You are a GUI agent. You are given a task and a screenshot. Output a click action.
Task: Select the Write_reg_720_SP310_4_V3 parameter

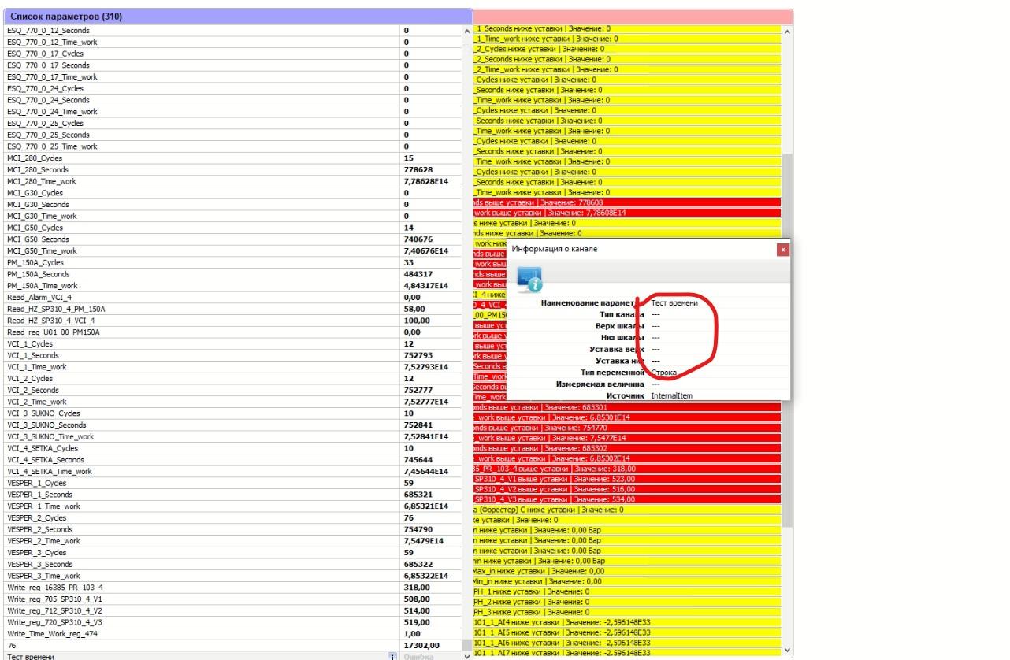232,622
